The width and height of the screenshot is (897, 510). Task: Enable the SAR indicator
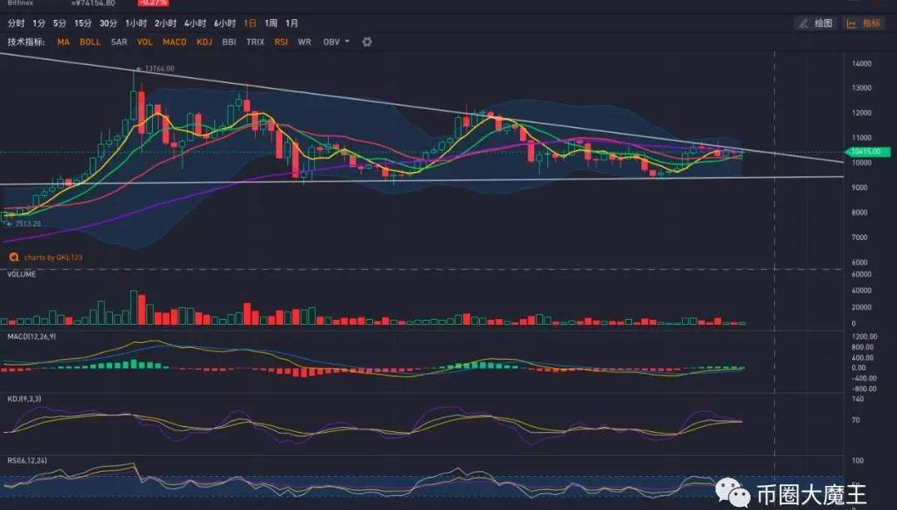pos(119,42)
